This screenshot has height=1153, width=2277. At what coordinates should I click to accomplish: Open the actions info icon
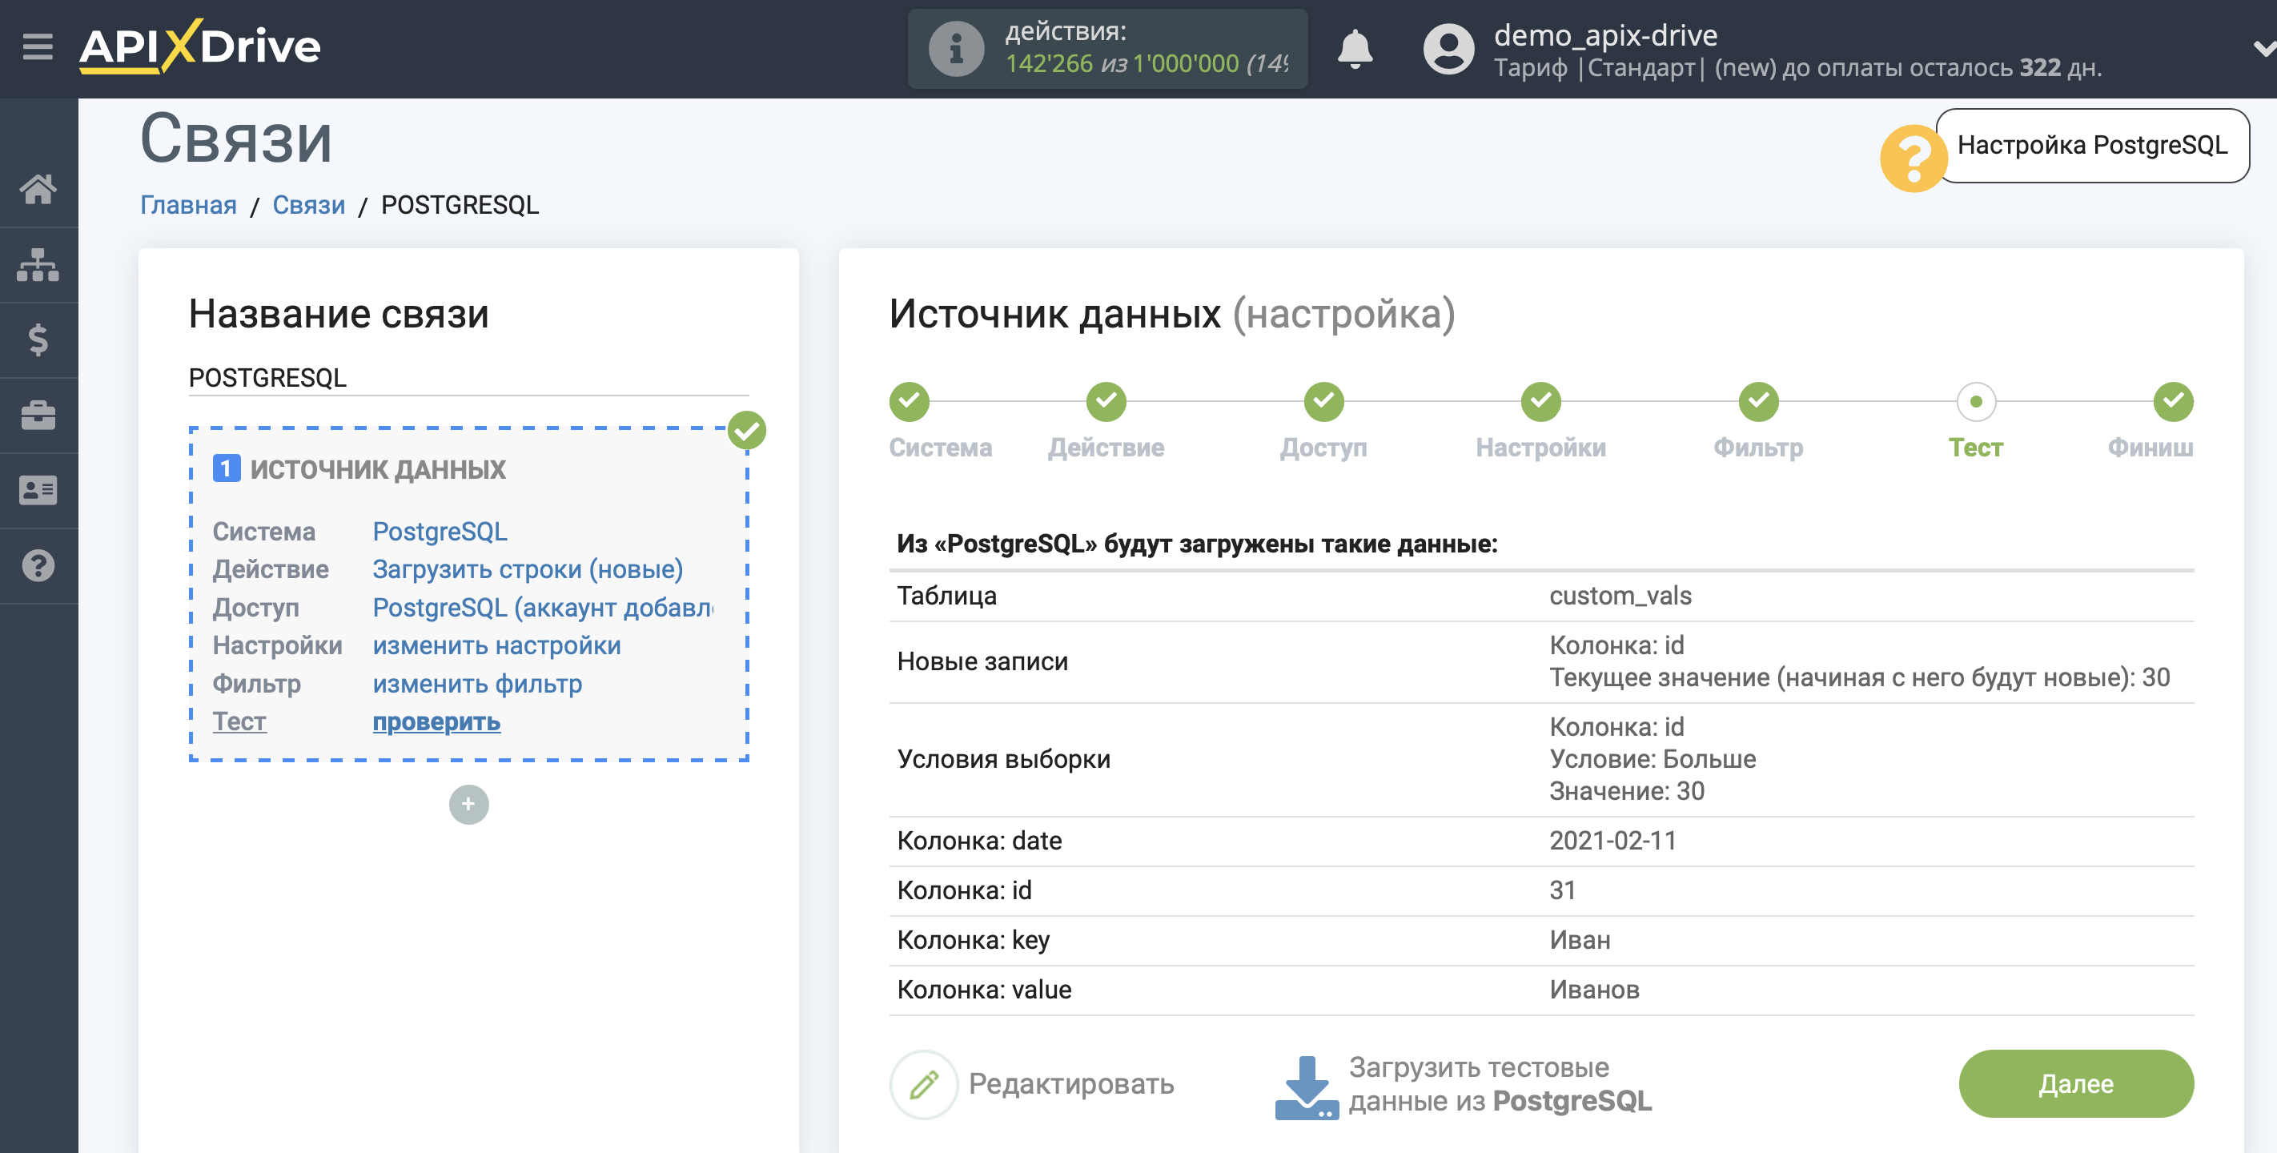coord(955,49)
